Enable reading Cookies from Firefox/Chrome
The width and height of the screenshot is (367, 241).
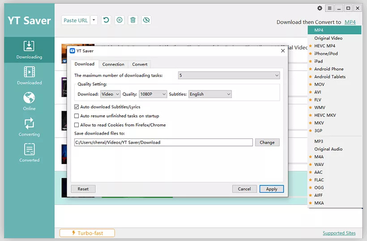[77, 125]
